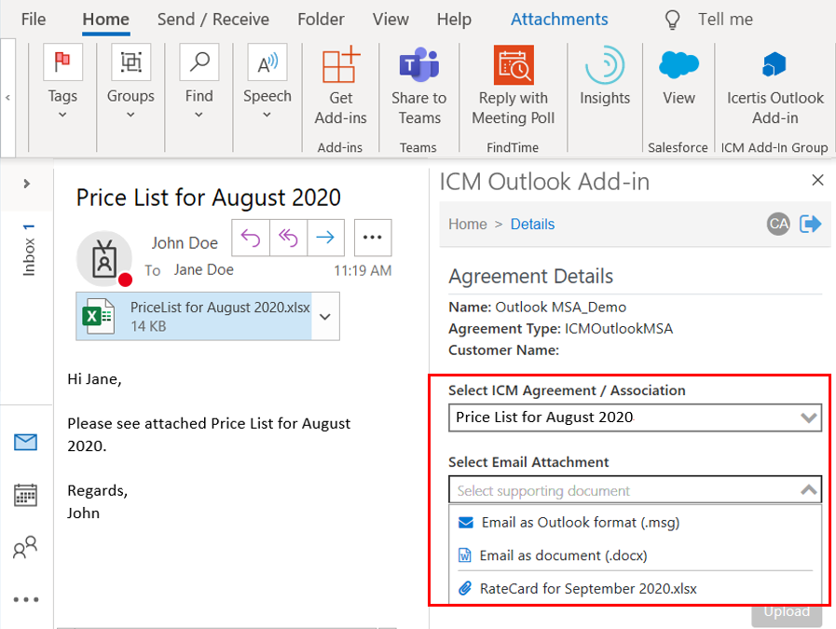The width and height of the screenshot is (836, 629).
Task: Click the logout icon in ICM panel
Action: [811, 224]
